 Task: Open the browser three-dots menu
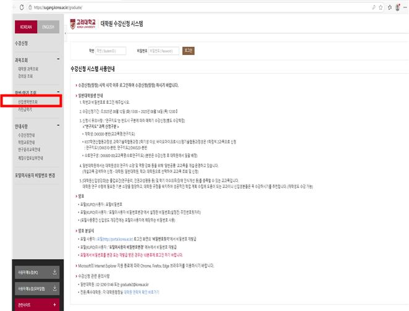coord(405,7)
